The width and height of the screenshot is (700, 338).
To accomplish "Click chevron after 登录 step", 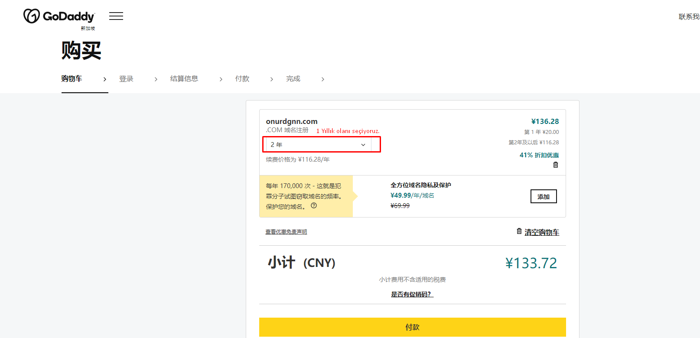I will point(156,79).
